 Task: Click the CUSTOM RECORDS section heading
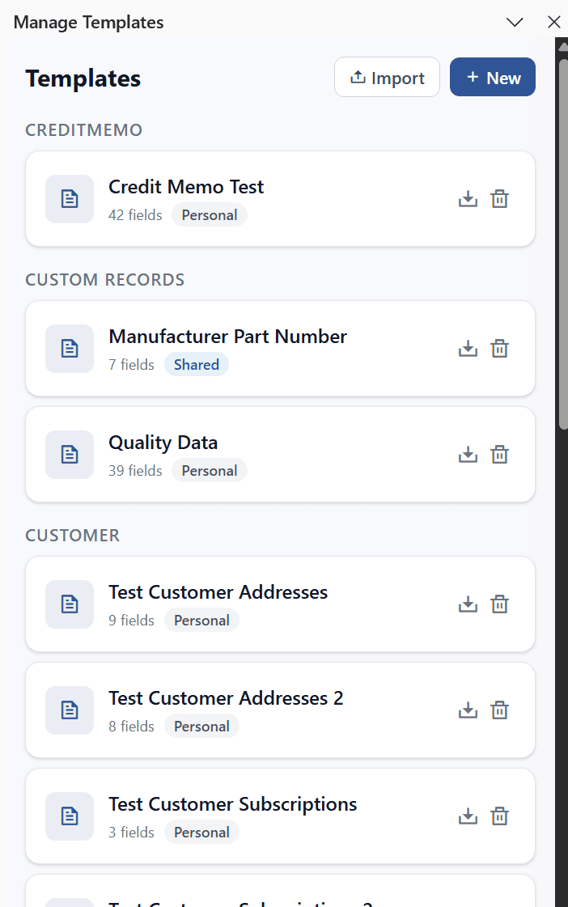tap(104, 280)
